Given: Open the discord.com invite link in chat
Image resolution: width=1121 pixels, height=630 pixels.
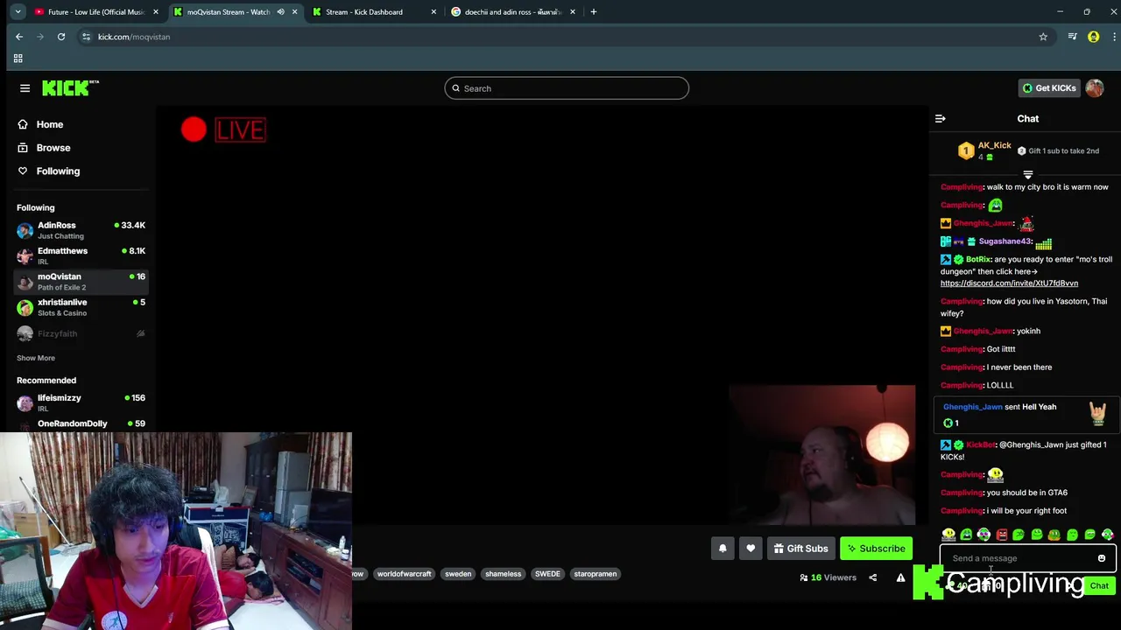Looking at the screenshot, I should [1009, 283].
